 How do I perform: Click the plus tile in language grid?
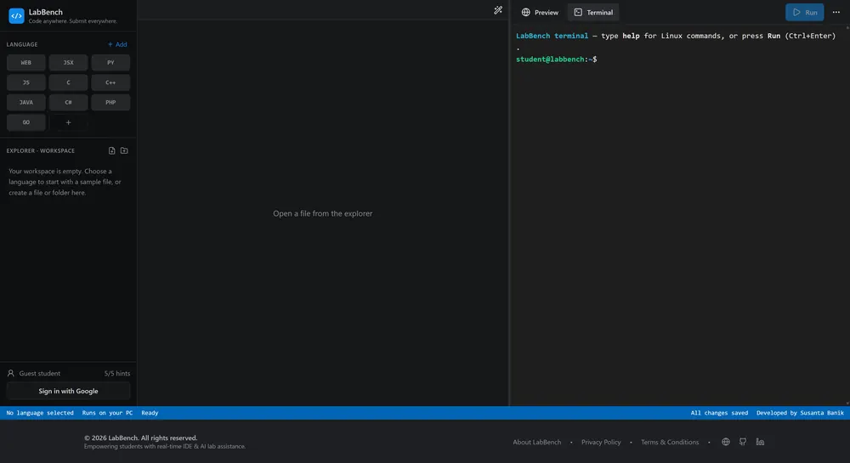[x=68, y=122]
